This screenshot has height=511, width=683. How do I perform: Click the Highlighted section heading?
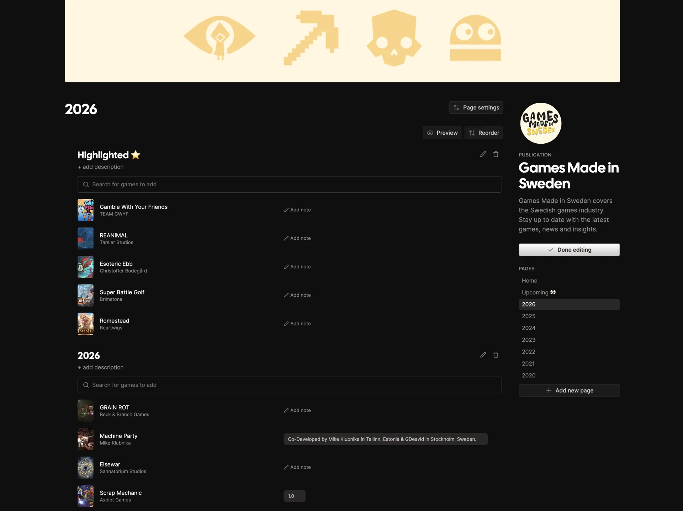[109, 155]
